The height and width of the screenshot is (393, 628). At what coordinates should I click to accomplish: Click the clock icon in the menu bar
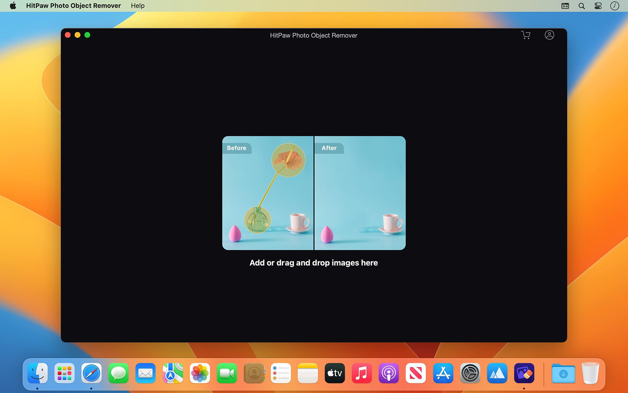[614, 6]
